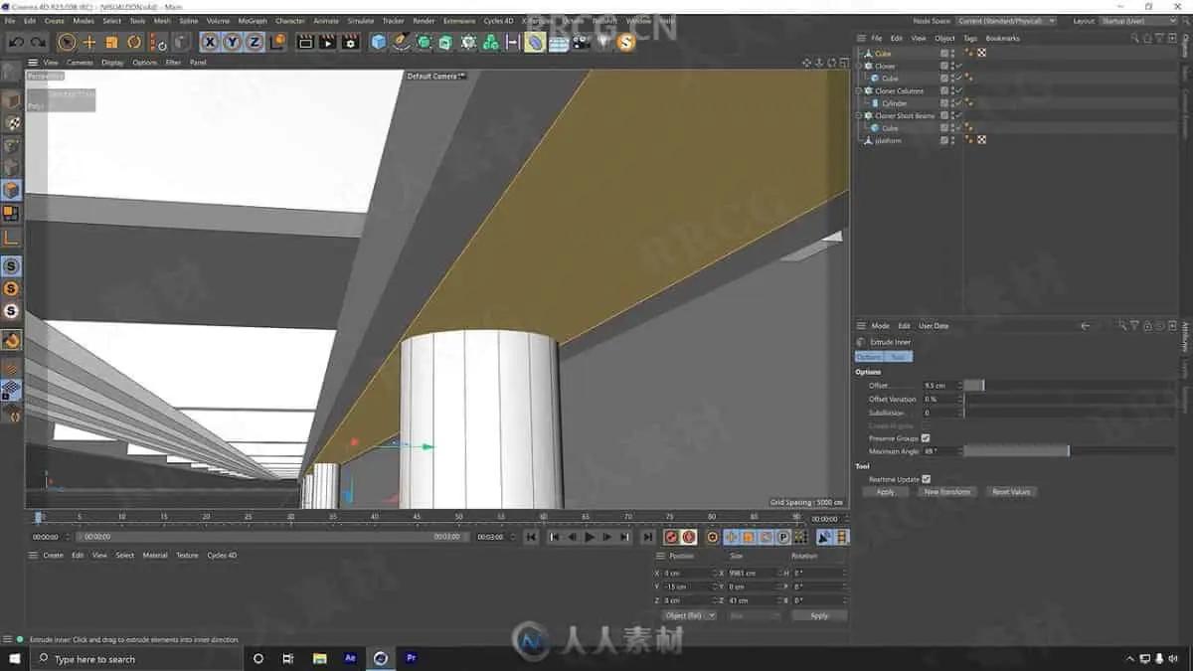Open the viewport Cameras menu
Image resolution: width=1193 pixels, height=671 pixels.
point(80,62)
